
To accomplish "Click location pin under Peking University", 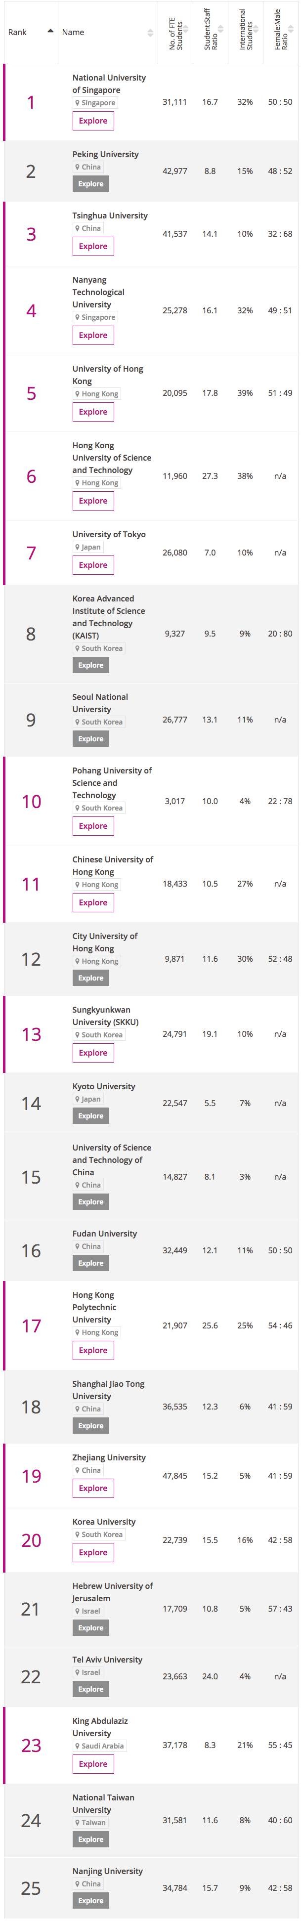I will tap(77, 167).
